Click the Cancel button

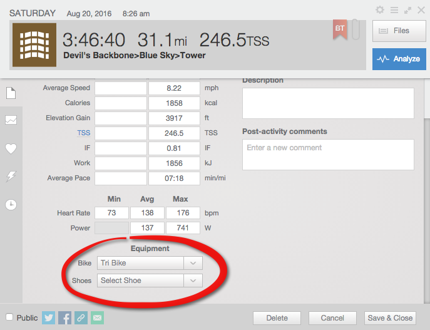click(x=332, y=318)
